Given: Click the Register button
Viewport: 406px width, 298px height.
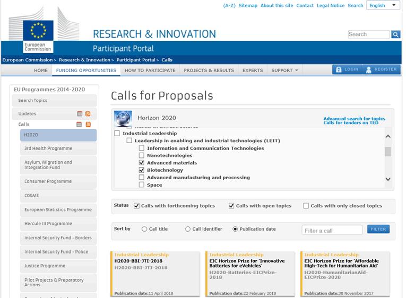Looking at the screenshot, I should tap(381, 69).
